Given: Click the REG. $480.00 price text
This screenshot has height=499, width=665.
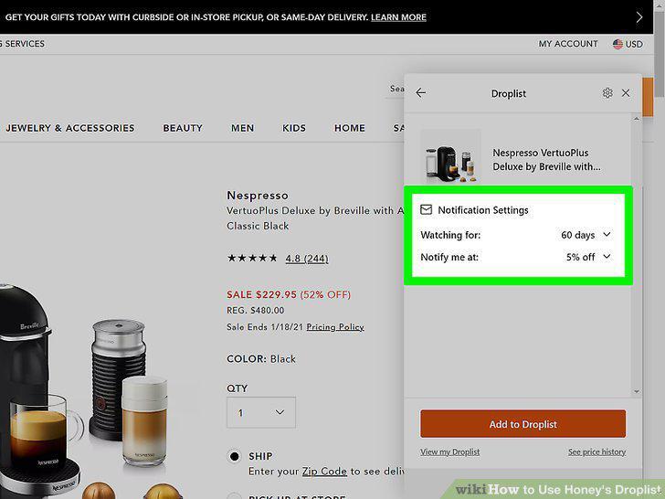Looking at the screenshot, I should pos(256,310).
